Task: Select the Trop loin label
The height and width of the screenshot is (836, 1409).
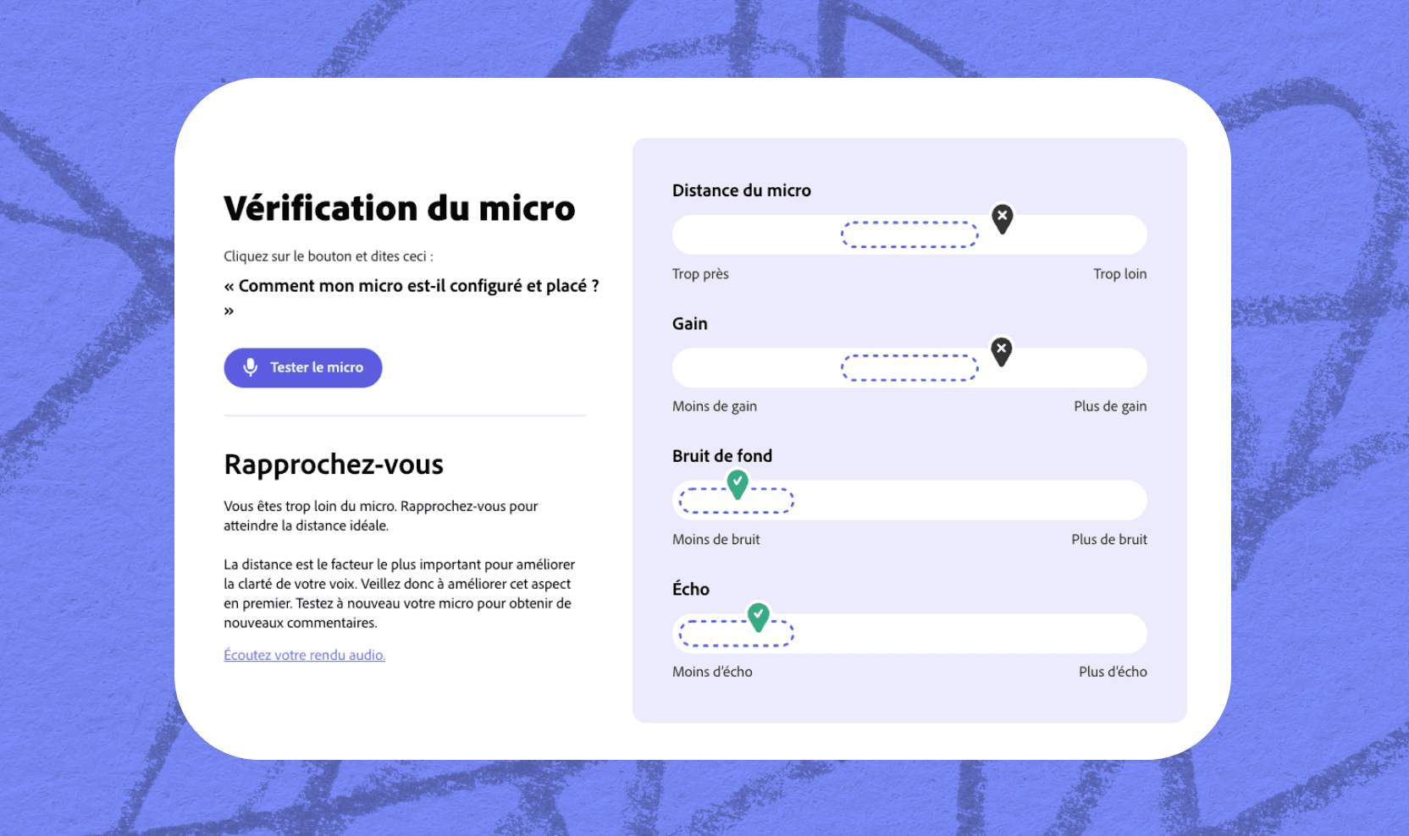Action: point(1119,273)
